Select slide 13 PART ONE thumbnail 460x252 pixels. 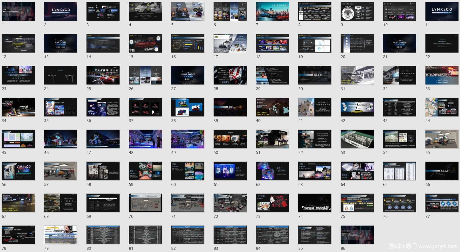61,43
